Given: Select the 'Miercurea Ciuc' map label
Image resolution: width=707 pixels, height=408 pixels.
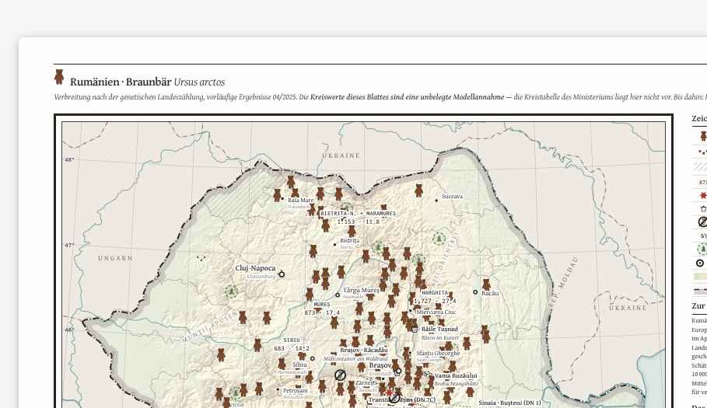Looking at the screenshot, I should point(436,312).
